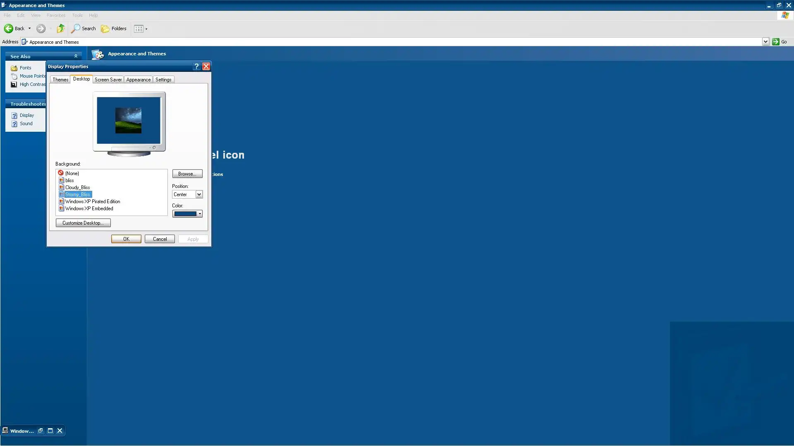Viewport: 794px width, 446px height.
Task: Click the Display Properties help question-mark icon
Action: click(x=196, y=66)
